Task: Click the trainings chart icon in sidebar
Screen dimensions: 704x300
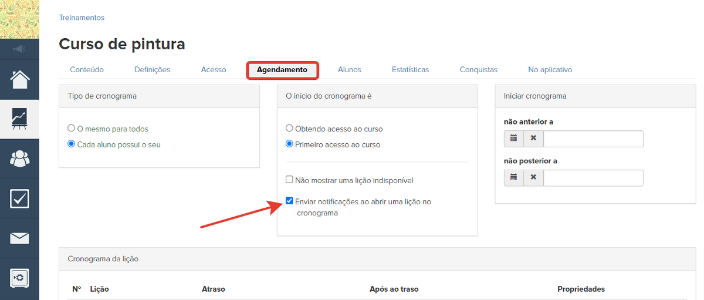Action: (x=19, y=119)
